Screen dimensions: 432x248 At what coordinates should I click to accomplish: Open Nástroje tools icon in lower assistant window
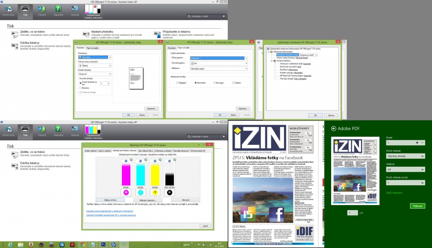(x=75, y=131)
